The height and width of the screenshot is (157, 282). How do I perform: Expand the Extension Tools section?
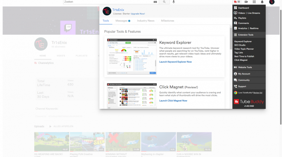[x=246, y=35]
